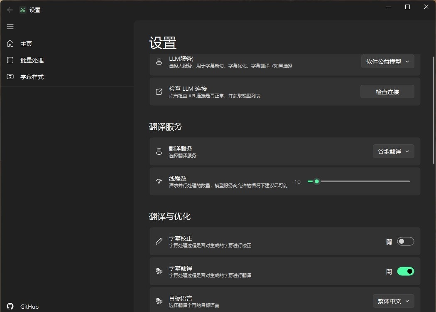Open the 软件公益模型 LLM service dropdown
The width and height of the screenshot is (436, 312).
387,62
